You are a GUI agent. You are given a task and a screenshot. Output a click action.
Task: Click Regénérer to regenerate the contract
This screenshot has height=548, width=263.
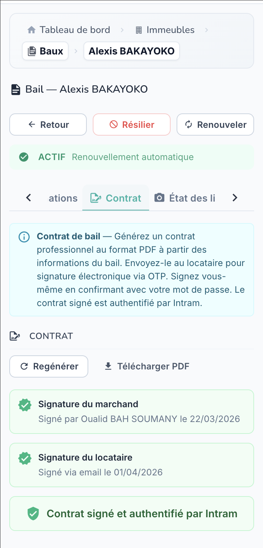point(49,366)
